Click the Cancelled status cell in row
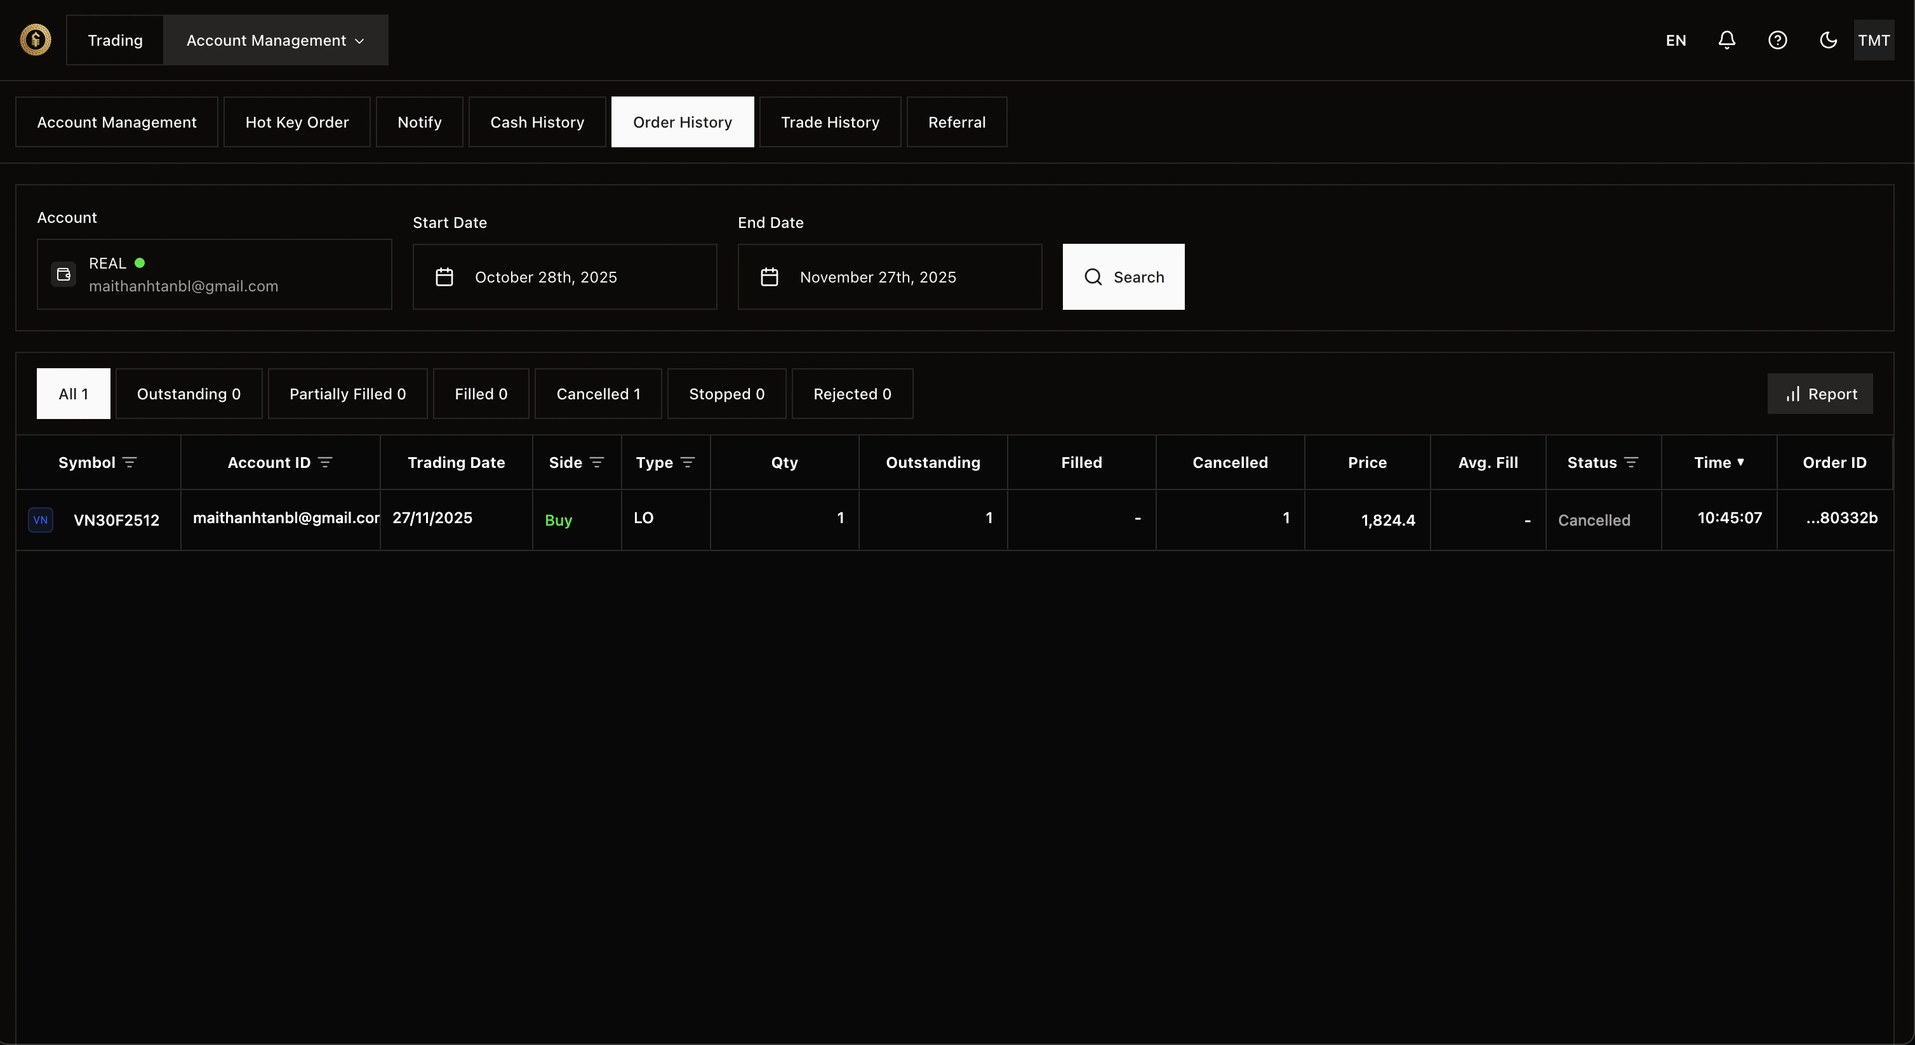 click(1603, 519)
